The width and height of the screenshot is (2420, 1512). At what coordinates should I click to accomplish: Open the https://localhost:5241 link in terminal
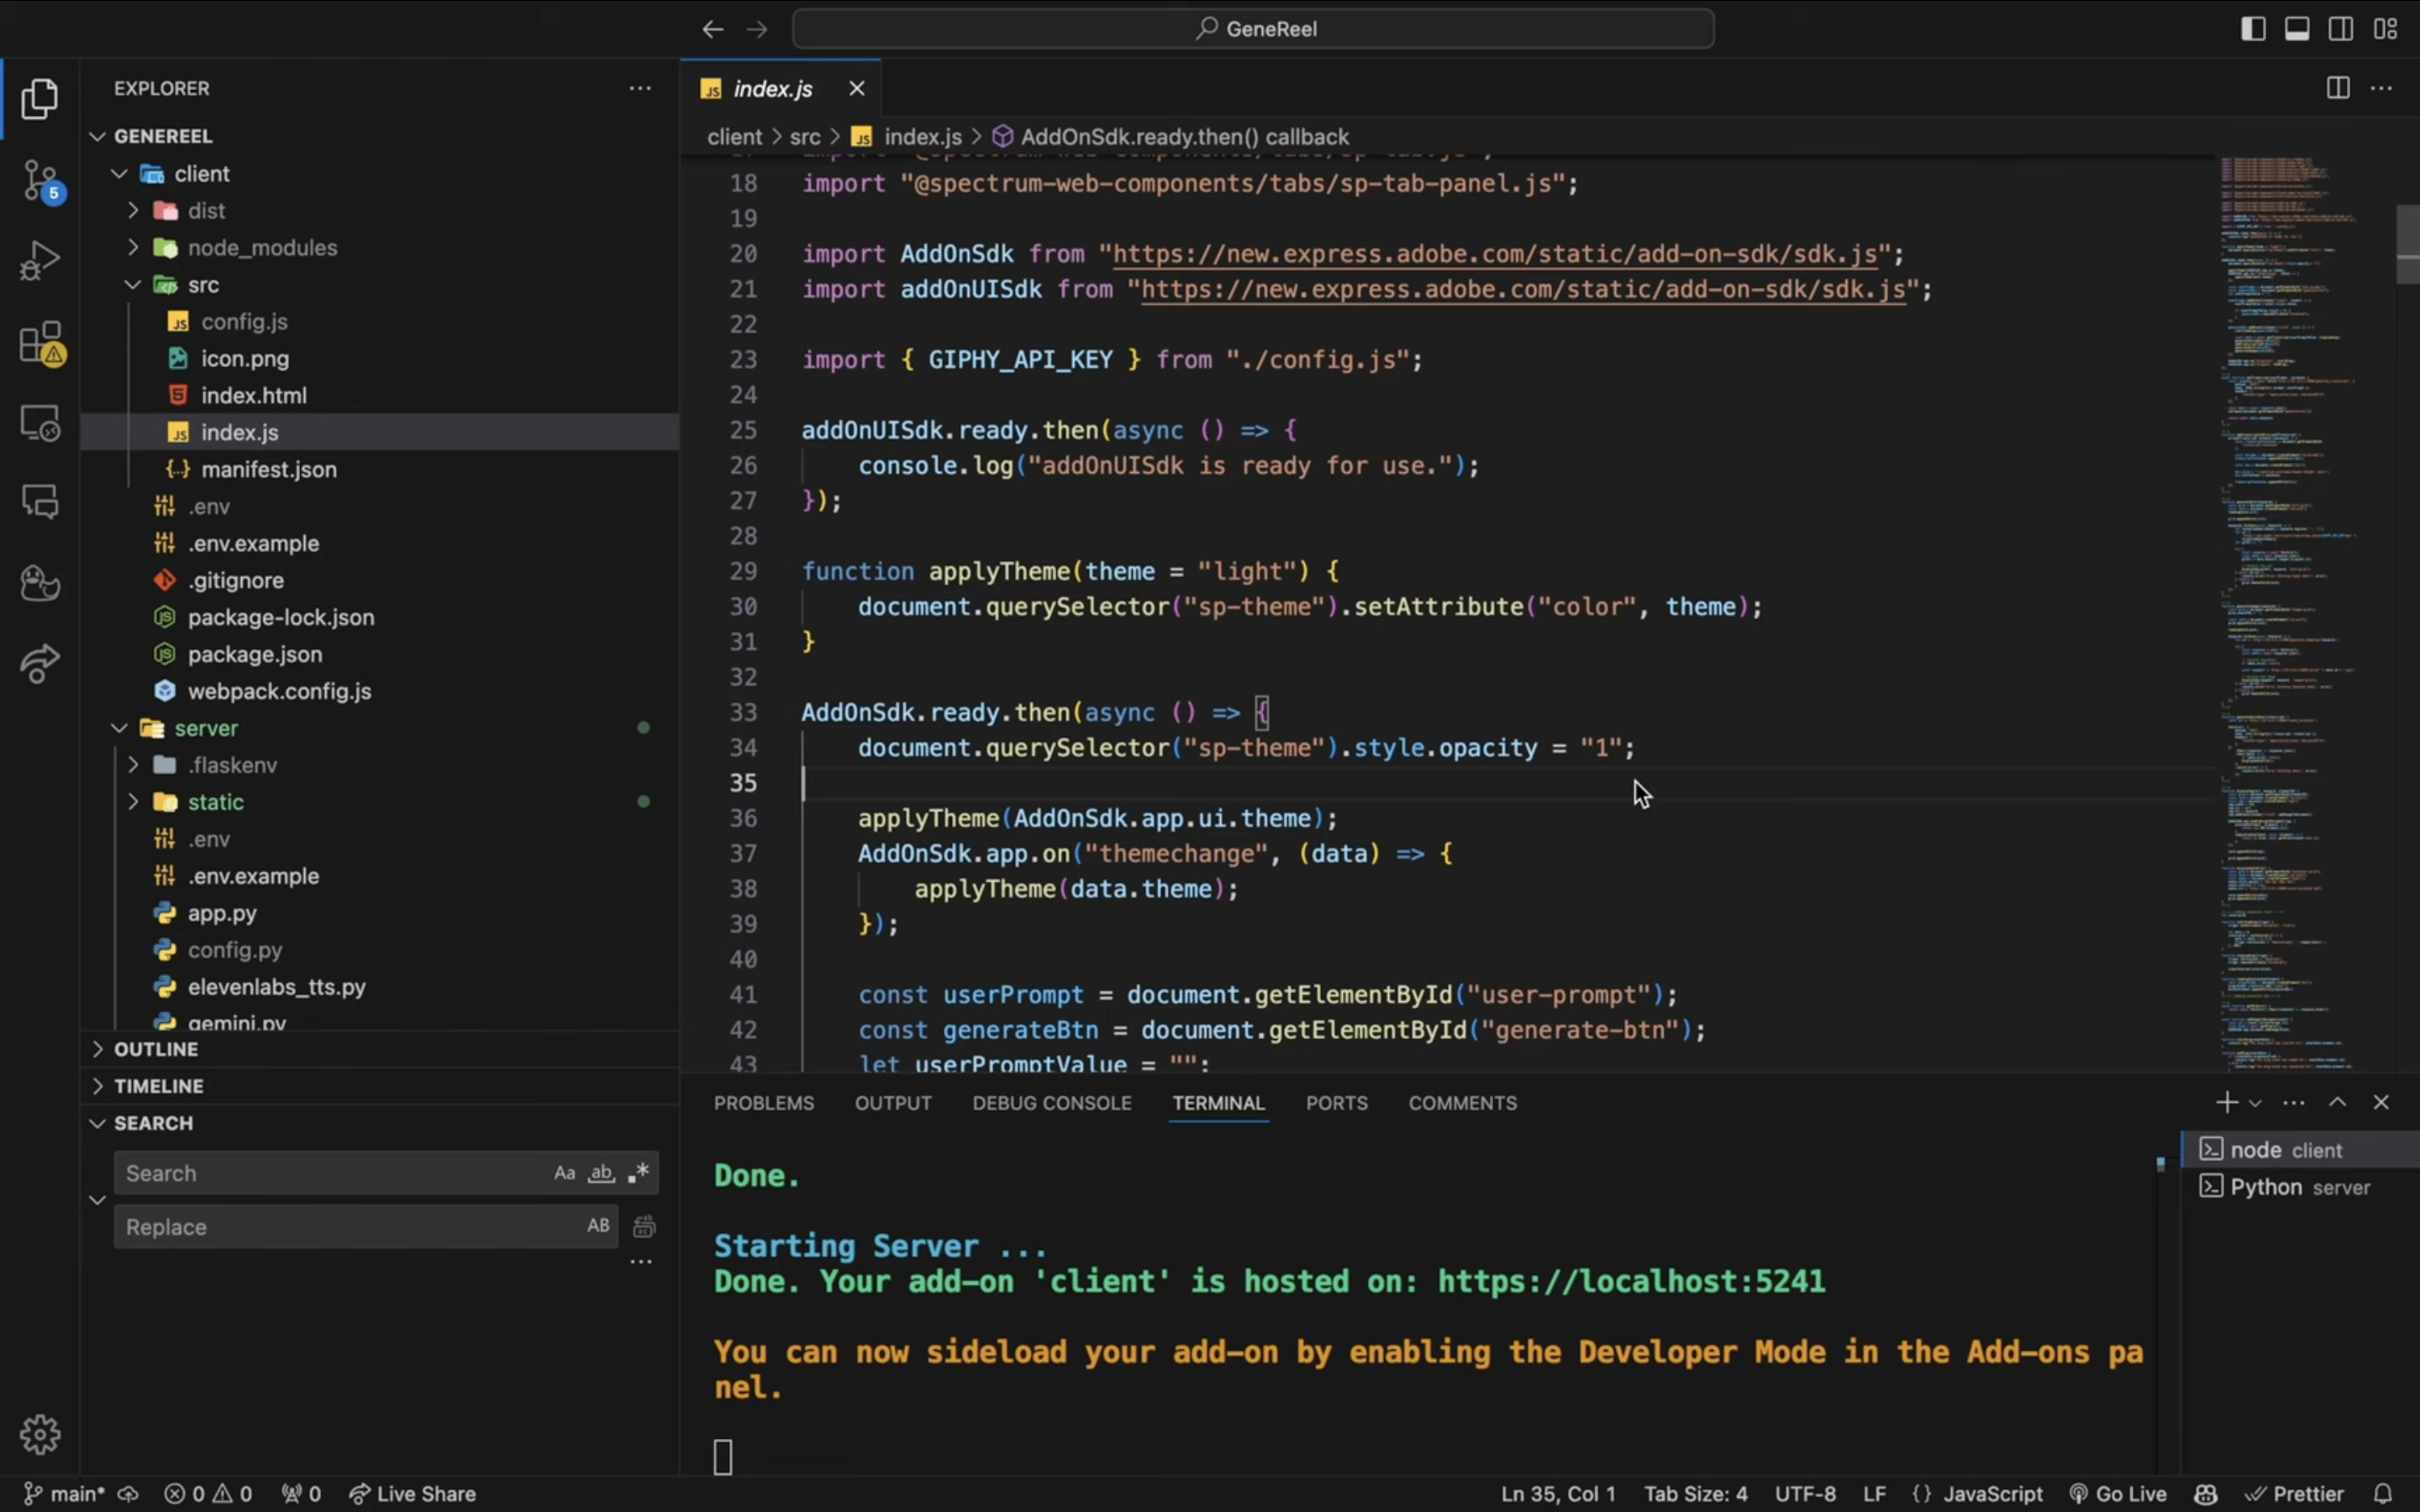pos(1631,1282)
